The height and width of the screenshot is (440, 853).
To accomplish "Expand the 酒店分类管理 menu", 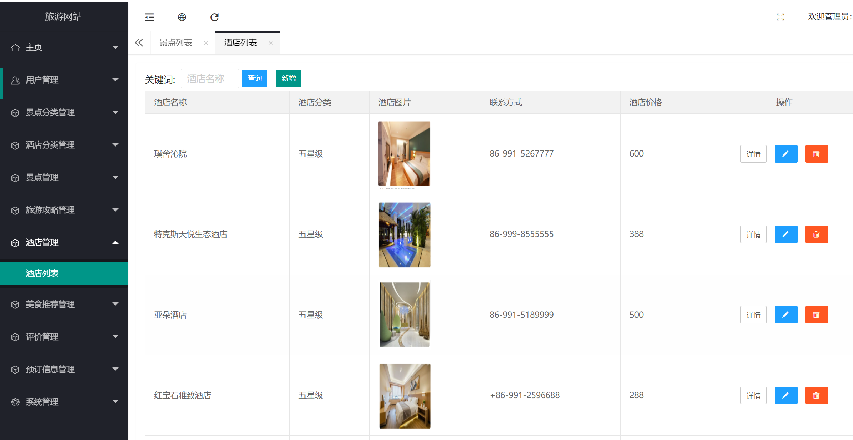I will point(64,145).
